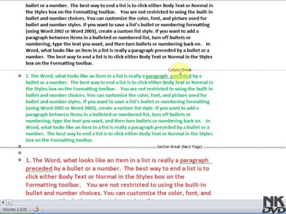Click green line starting '1. The Word, what looks'
The height and width of the screenshot is (214, 286).
[x=114, y=76]
